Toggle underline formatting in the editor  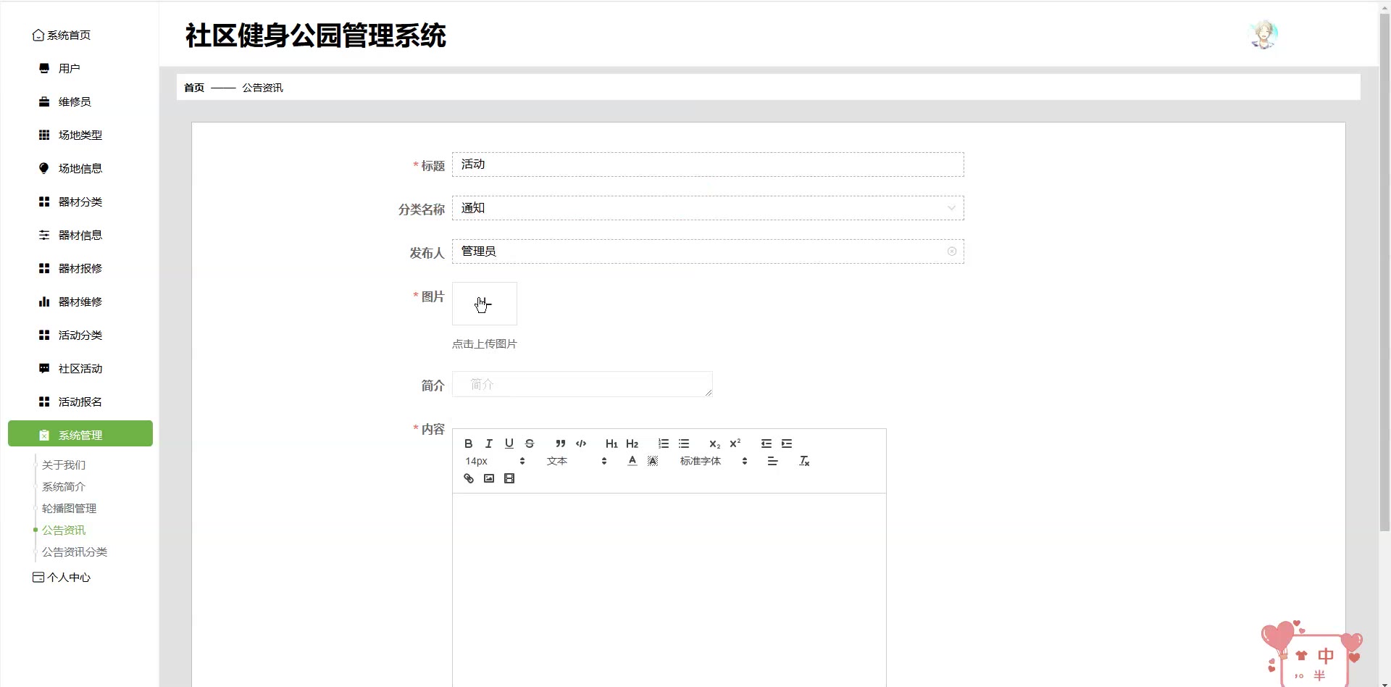[x=509, y=444]
